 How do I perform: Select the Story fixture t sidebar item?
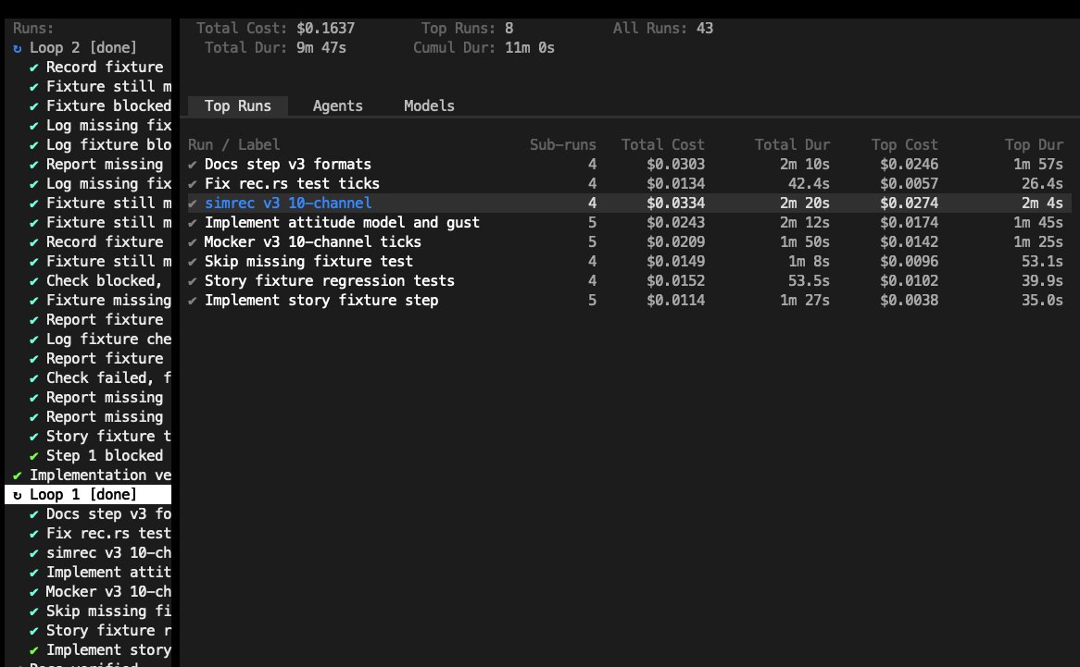pyautogui.click(x=108, y=436)
